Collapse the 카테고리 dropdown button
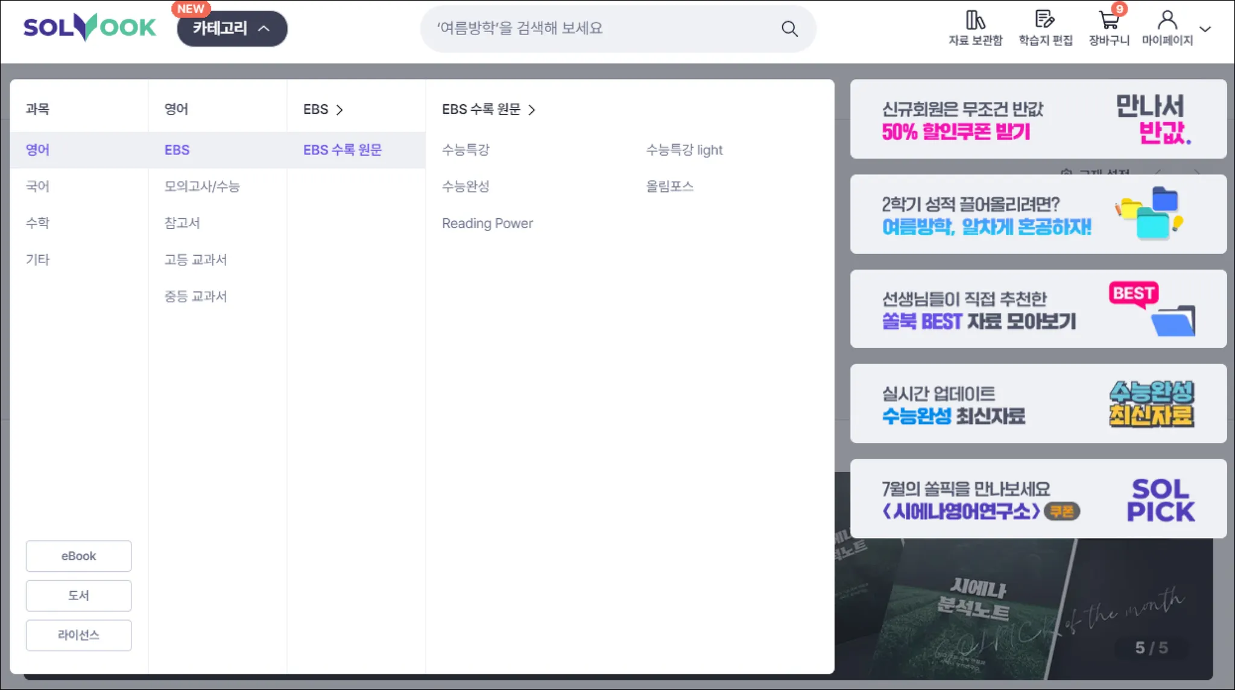This screenshot has width=1235, height=690. tap(232, 28)
